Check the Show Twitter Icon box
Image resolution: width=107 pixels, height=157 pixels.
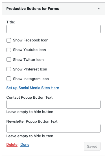(9, 59)
